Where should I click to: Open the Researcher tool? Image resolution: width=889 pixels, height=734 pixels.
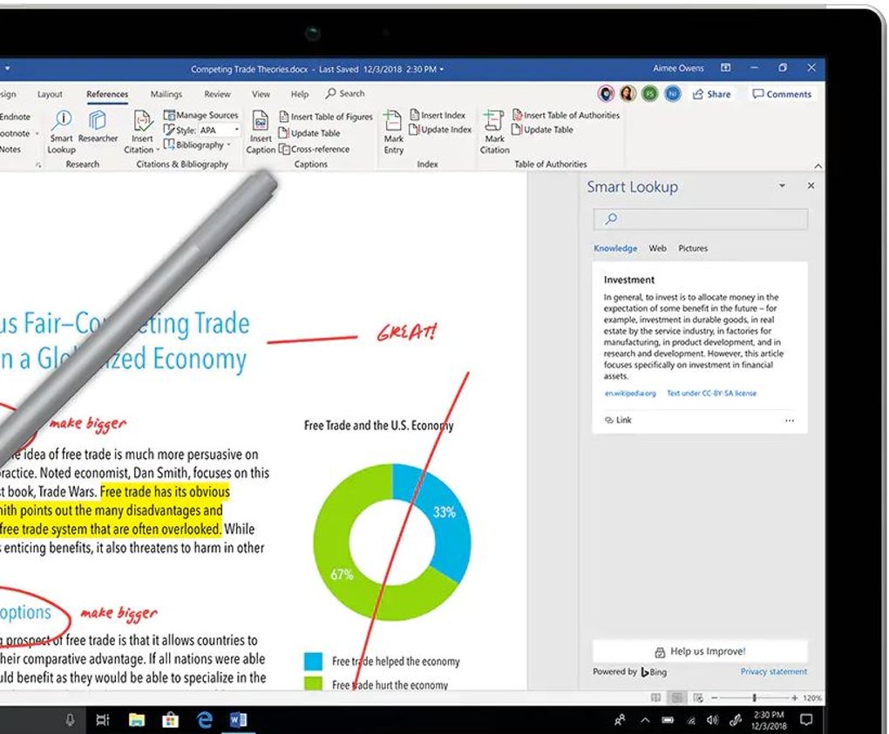point(97,131)
